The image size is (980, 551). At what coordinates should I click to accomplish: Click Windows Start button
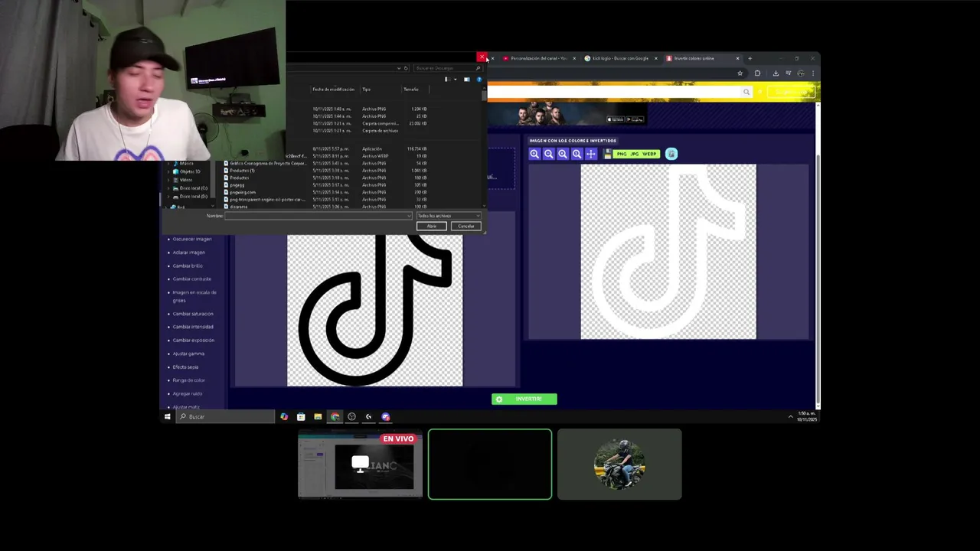coord(168,416)
